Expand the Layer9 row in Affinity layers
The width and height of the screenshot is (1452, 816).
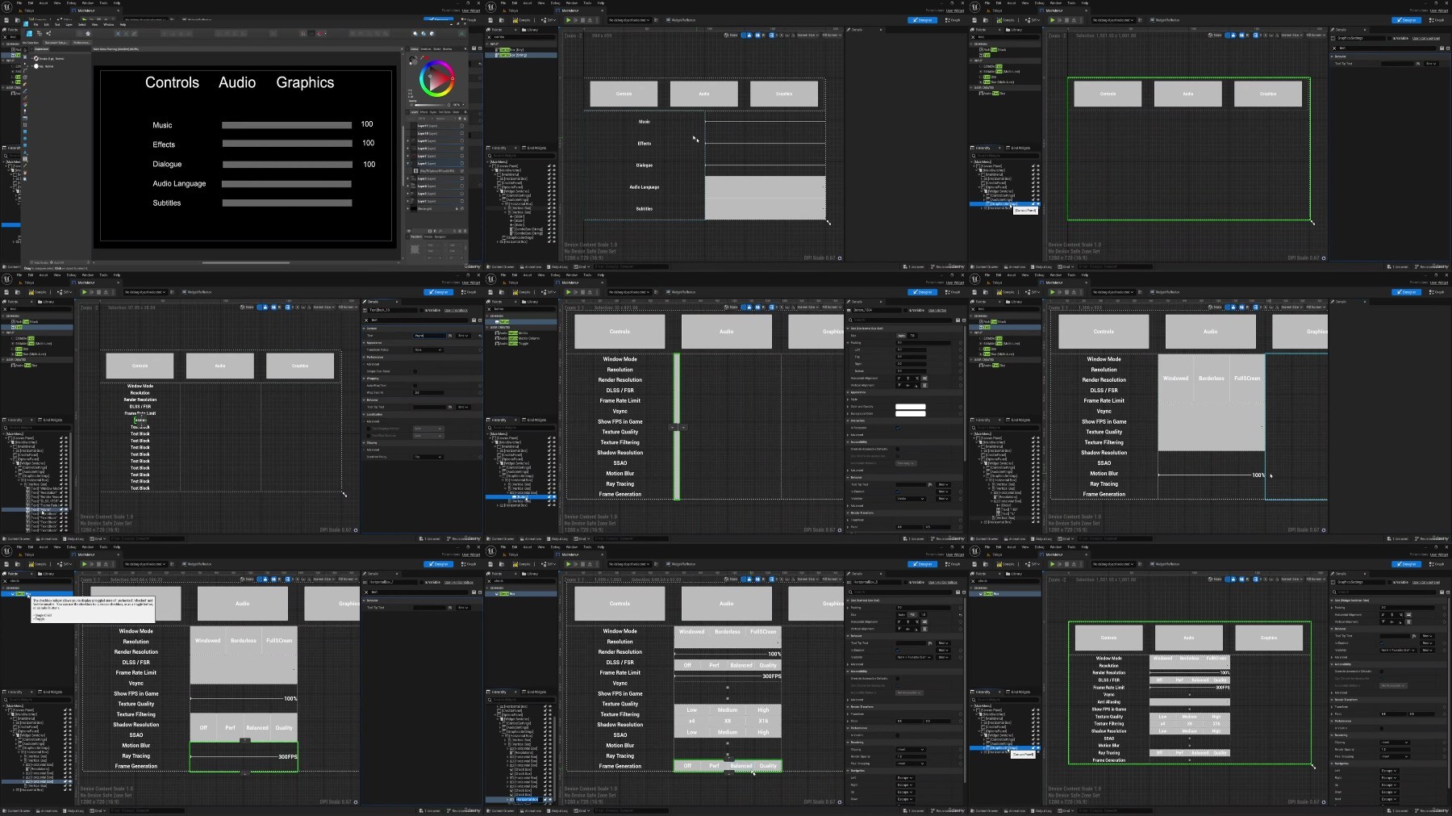pyautogui.click(x=407, y=140)
